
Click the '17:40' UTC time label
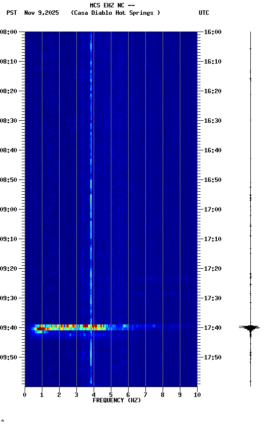(x=213, y=328)
